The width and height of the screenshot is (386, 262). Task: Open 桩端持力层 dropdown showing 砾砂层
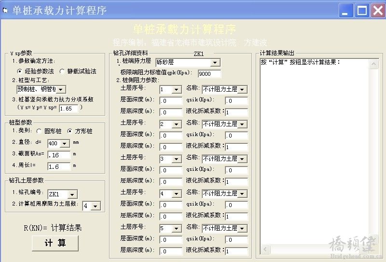click(215, 63)
